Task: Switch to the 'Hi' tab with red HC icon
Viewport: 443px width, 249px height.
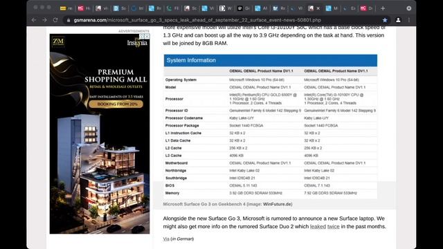Action: click(84, 8)
